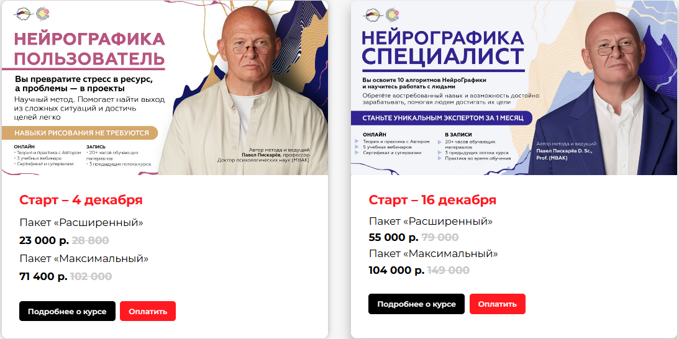Image resolution: width=679 pixels, height=339 pixels.
Task: Select 'Старт – 16 декабря' heading
Action: pyautogui.click(x=432, y=200)
